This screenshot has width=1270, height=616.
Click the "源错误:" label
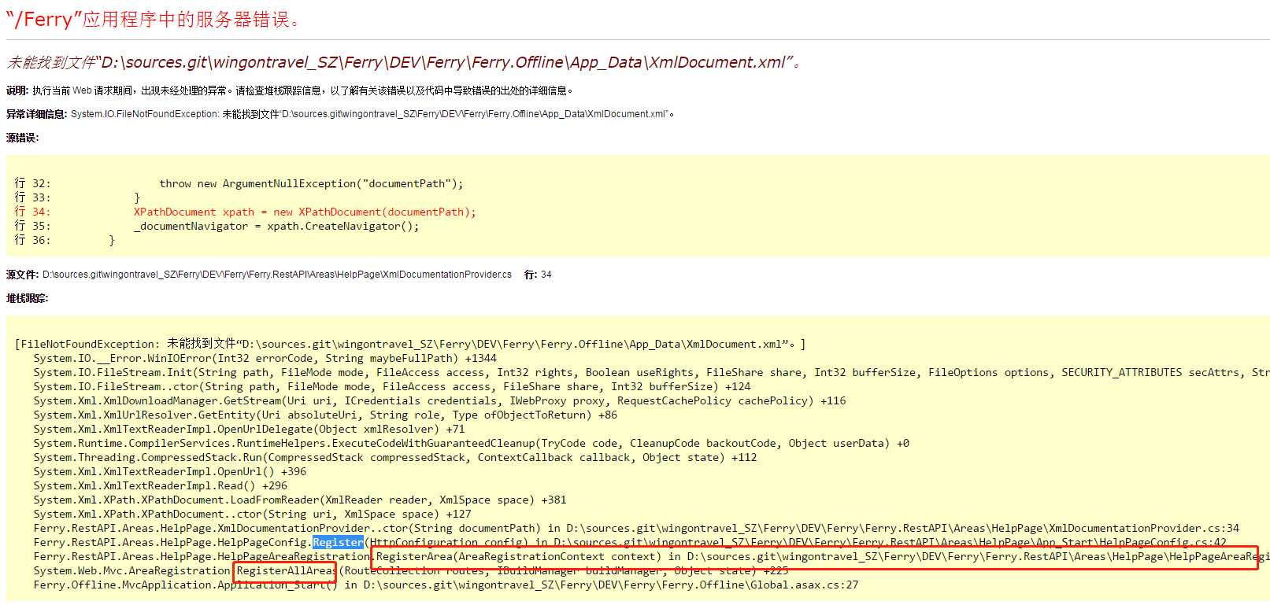[x=22, y=138]
